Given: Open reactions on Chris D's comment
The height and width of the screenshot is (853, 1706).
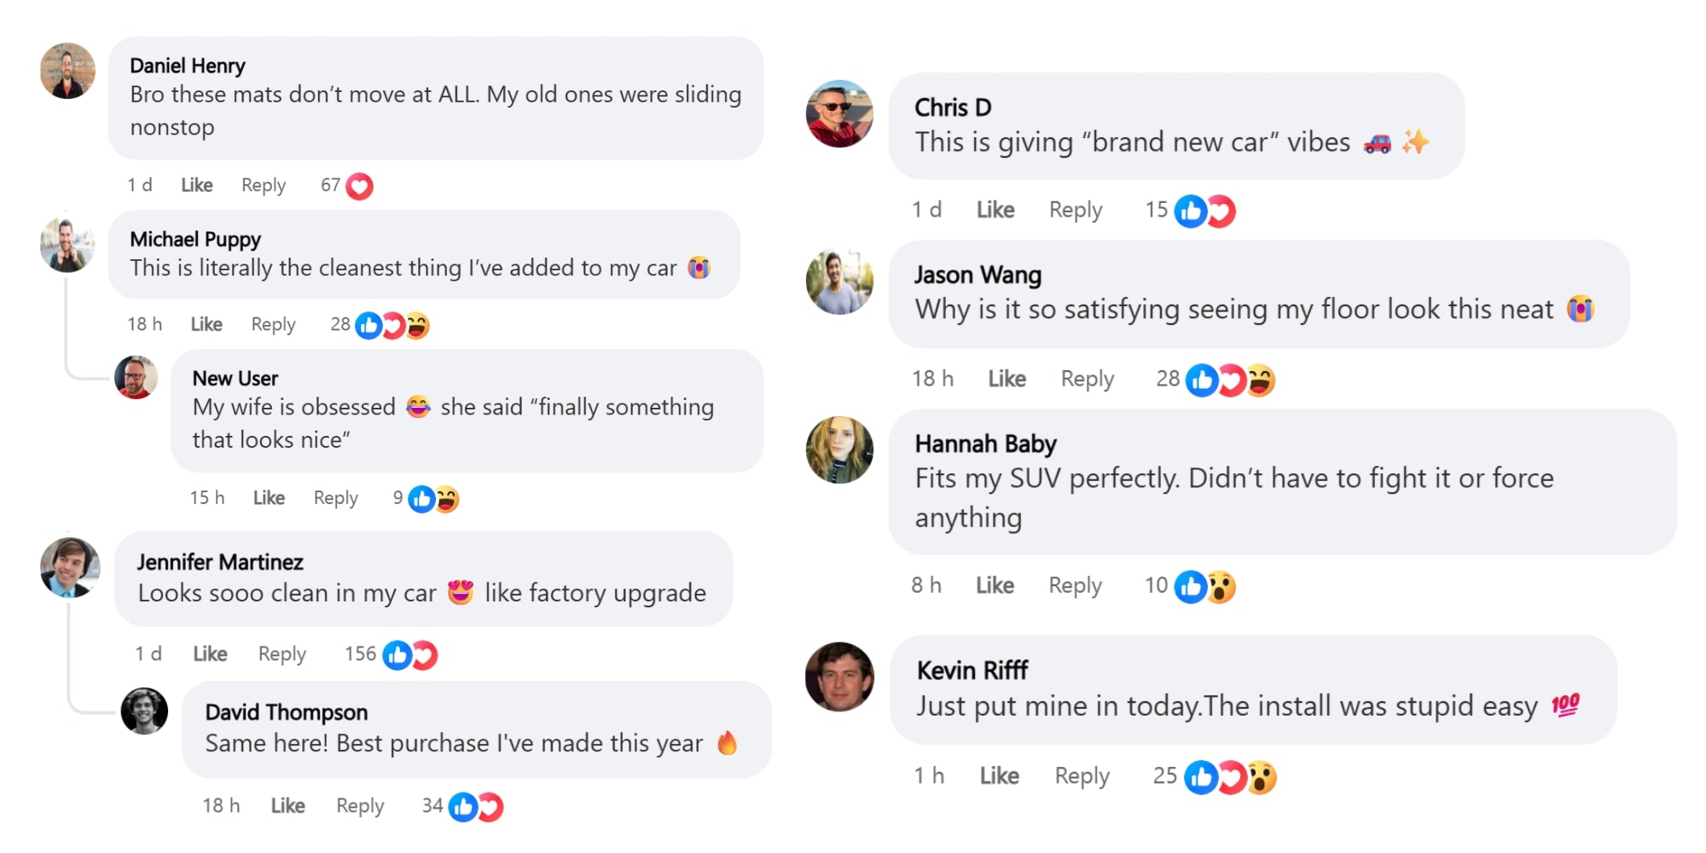Looking at the screenshot, I should point(1204,211).
